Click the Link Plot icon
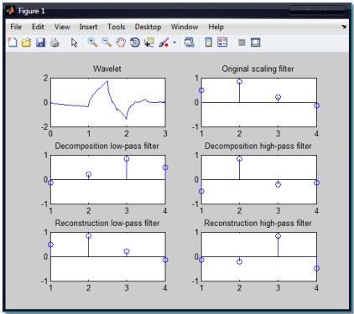This screenshot has height=314, width=354. (190, 43)
